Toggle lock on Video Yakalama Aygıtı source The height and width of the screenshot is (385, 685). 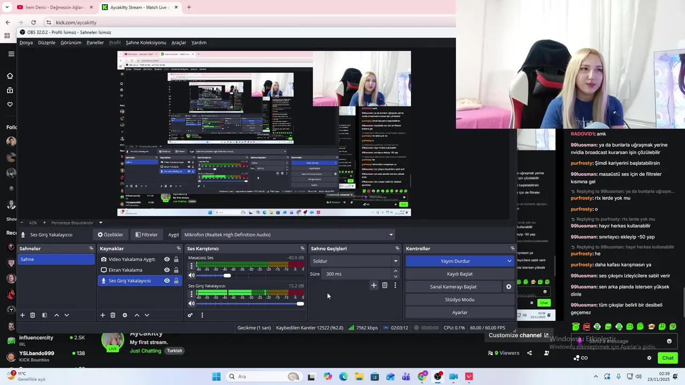point(176,259)
